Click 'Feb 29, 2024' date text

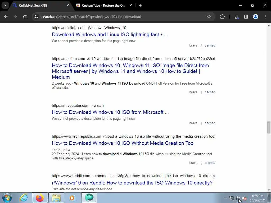(61, 150)
